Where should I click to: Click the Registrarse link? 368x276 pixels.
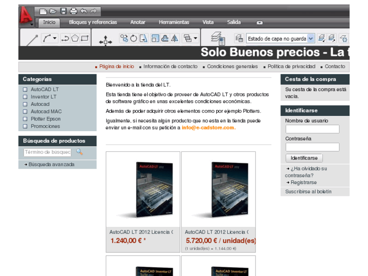point(304,182)
